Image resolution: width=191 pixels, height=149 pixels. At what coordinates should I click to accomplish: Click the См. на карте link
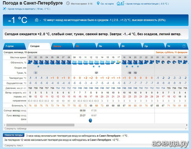[107, 4]
